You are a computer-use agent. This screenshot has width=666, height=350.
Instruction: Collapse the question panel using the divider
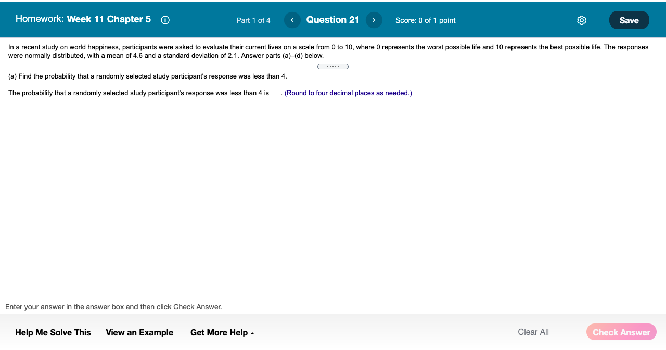click(x=333, y=67)
